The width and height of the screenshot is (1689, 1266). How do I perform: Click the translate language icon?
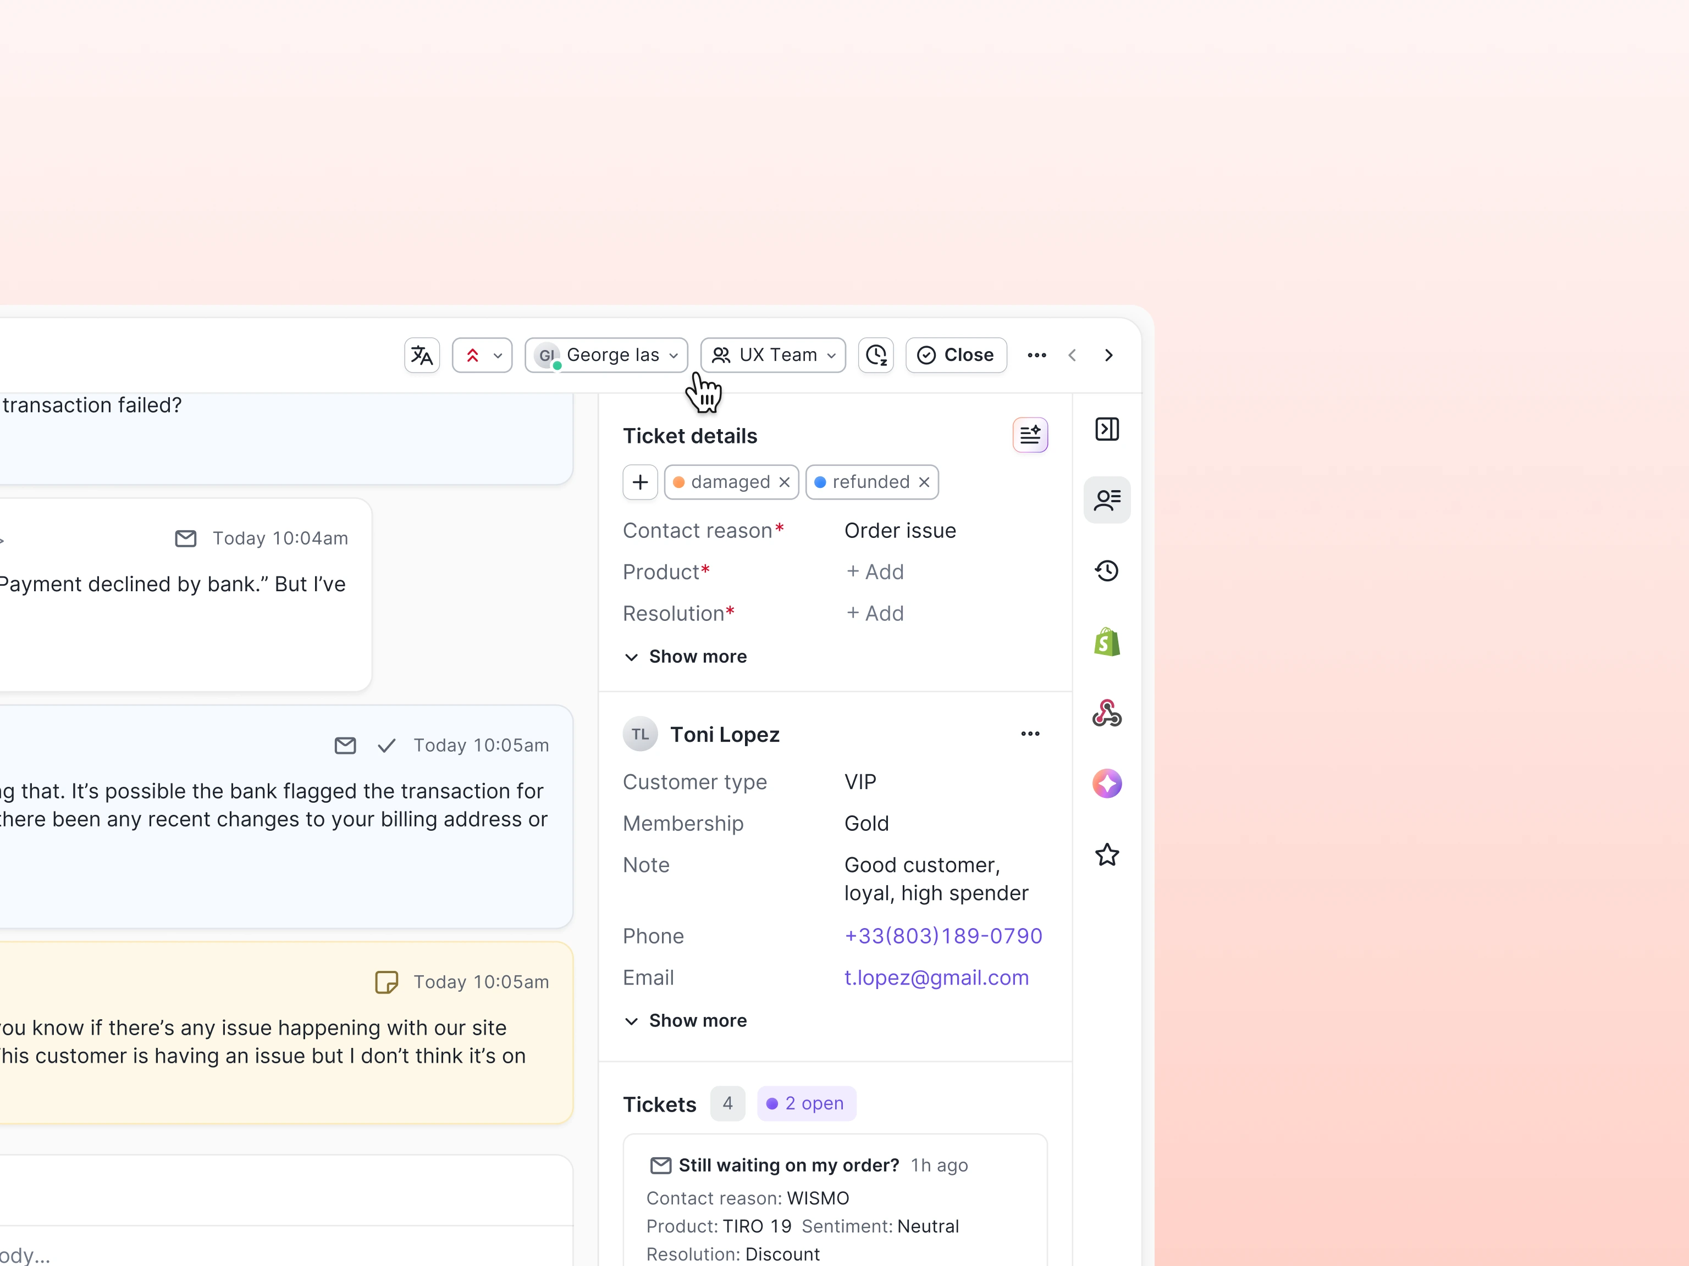pyautogui.click(x=422, y=355)
